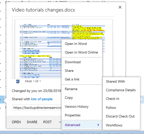Click the Word document icon below preview
Screen dimensions: 144x134
coord(18,82)
